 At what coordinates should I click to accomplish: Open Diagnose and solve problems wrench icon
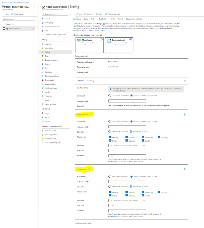(42, 35)
